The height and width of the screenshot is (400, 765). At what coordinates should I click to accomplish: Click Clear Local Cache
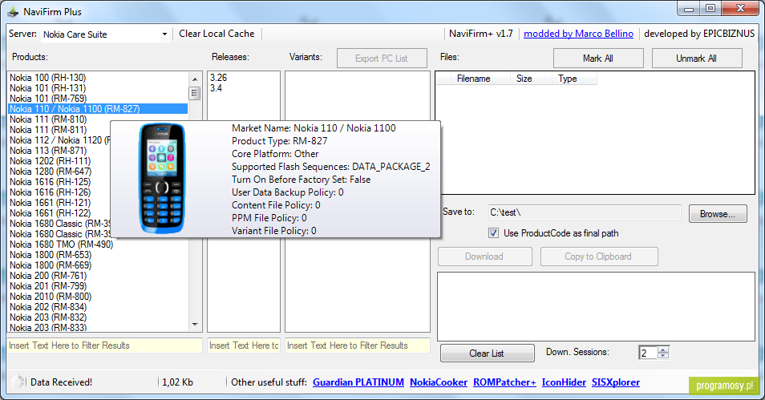click(217, 34)
